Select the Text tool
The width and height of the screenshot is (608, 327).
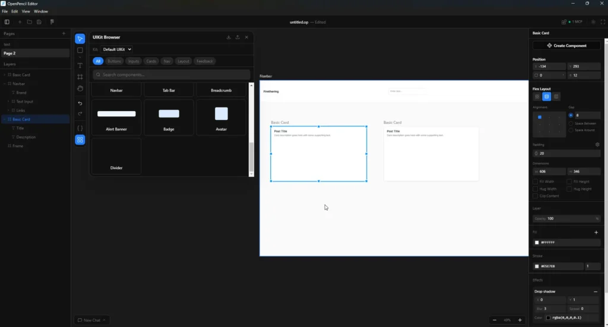tap(80, 65)
